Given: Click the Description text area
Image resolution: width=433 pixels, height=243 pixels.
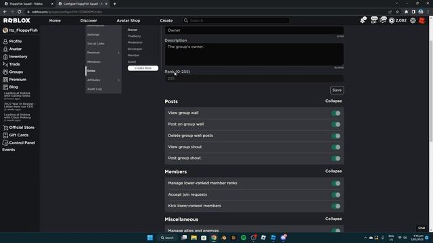Looking at the screenshot, I should click(x=254, y=54).
